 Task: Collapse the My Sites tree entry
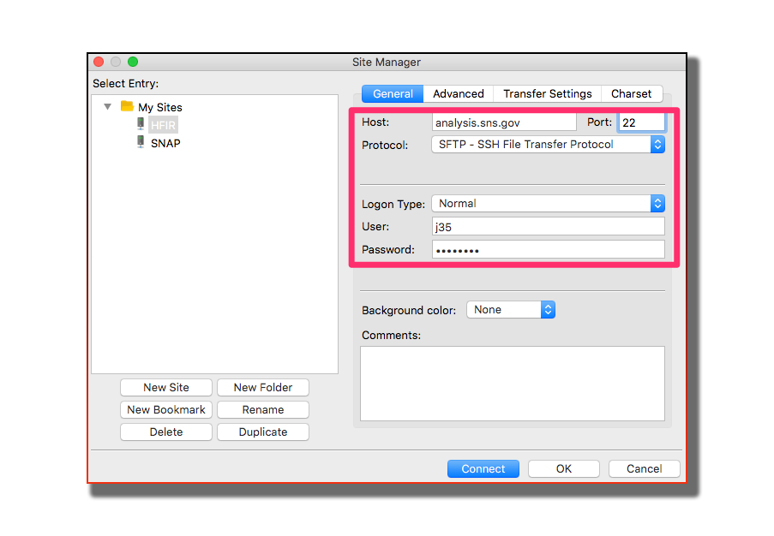[107, 106]
